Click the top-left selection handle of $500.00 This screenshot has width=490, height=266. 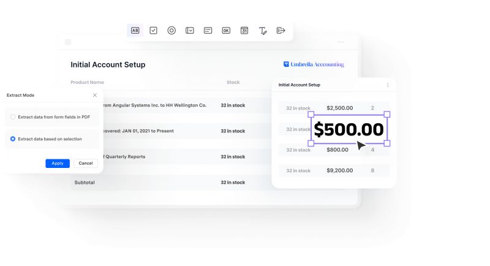pos(311,115)
